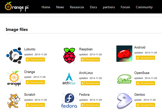
Task: Open the Android jelly bean thumbnail
Action: (124, 54)
